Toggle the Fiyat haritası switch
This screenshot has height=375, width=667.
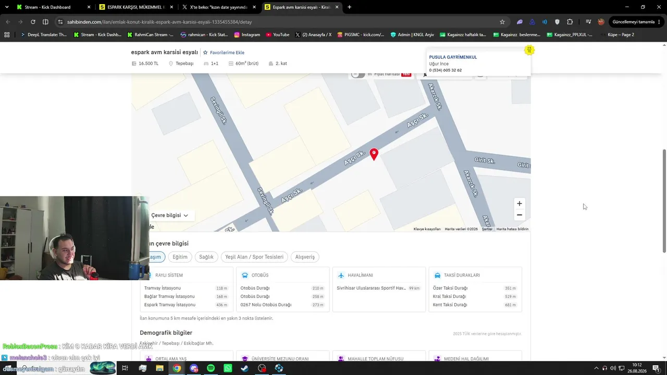pos(358,74)
